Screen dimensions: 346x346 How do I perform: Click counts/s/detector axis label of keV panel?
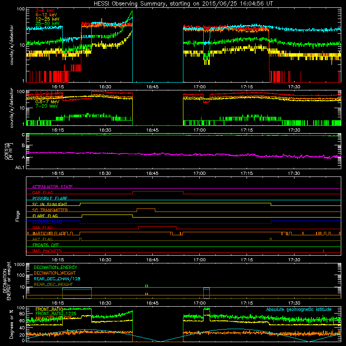(12, 45)
